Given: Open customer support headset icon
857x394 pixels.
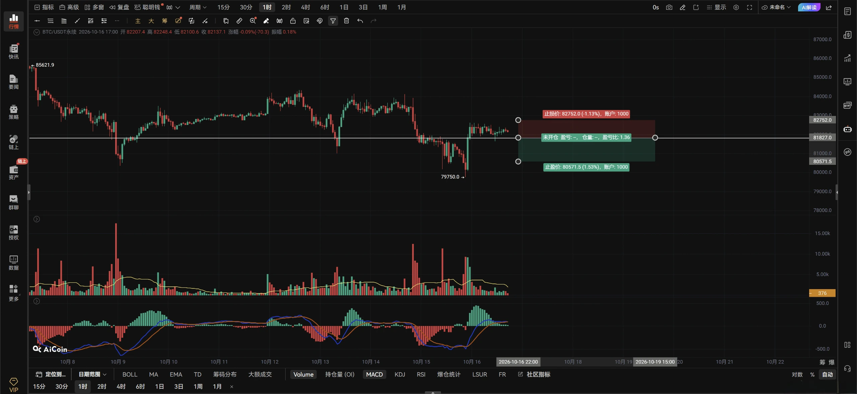Looking at the screenshot, I should (847, 369).
